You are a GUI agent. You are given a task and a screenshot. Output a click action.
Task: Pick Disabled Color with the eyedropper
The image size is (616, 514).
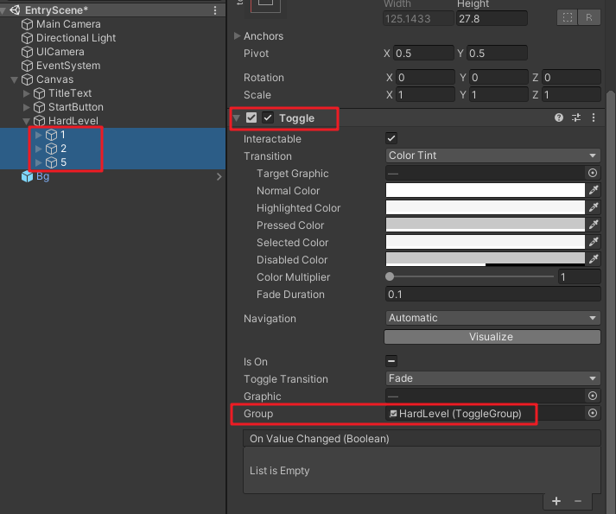tap(594, 259)
